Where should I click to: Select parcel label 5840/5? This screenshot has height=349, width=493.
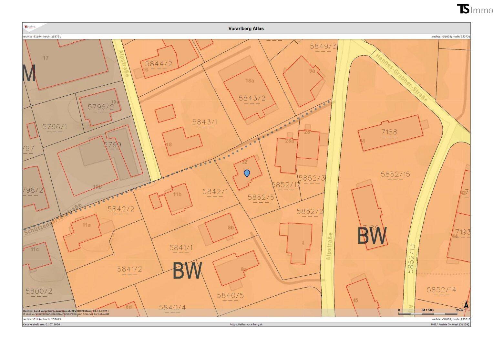[x=230, y=295]
